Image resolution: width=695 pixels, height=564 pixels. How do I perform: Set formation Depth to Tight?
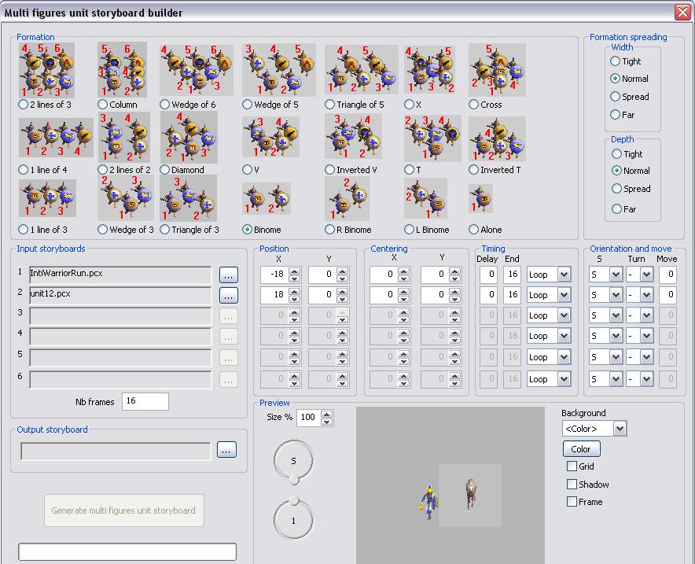pyautogui.click(x=616, y=154)
